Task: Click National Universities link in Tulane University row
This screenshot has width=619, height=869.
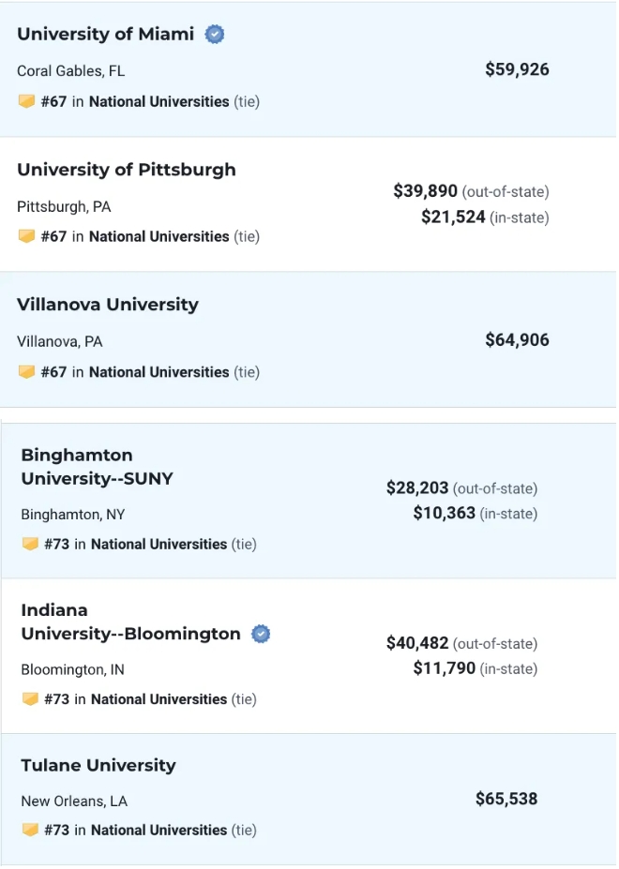Action: pos(159,830)
